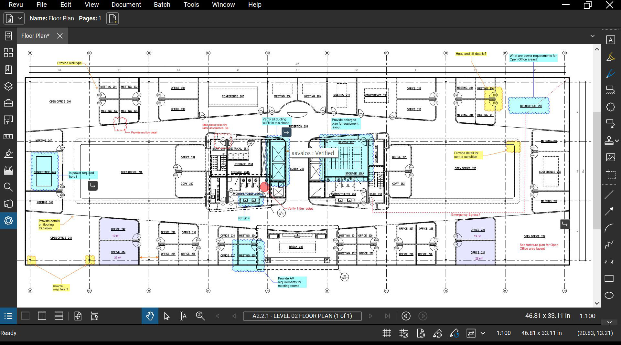Open the Spaces panel
Screen dimensions: 621x345
(x=8, y=120)
